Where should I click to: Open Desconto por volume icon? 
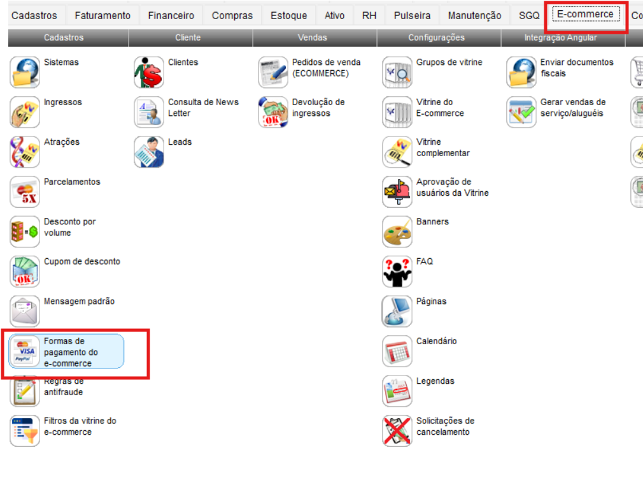point(25,231)
